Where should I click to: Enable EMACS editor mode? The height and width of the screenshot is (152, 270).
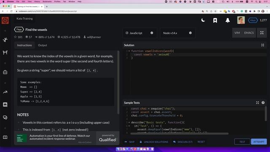(x=249, y=33)
